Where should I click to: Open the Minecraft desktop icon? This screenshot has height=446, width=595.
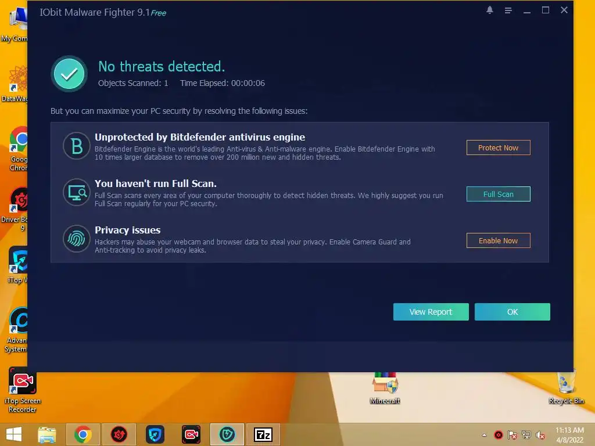[x=385, y=389]
